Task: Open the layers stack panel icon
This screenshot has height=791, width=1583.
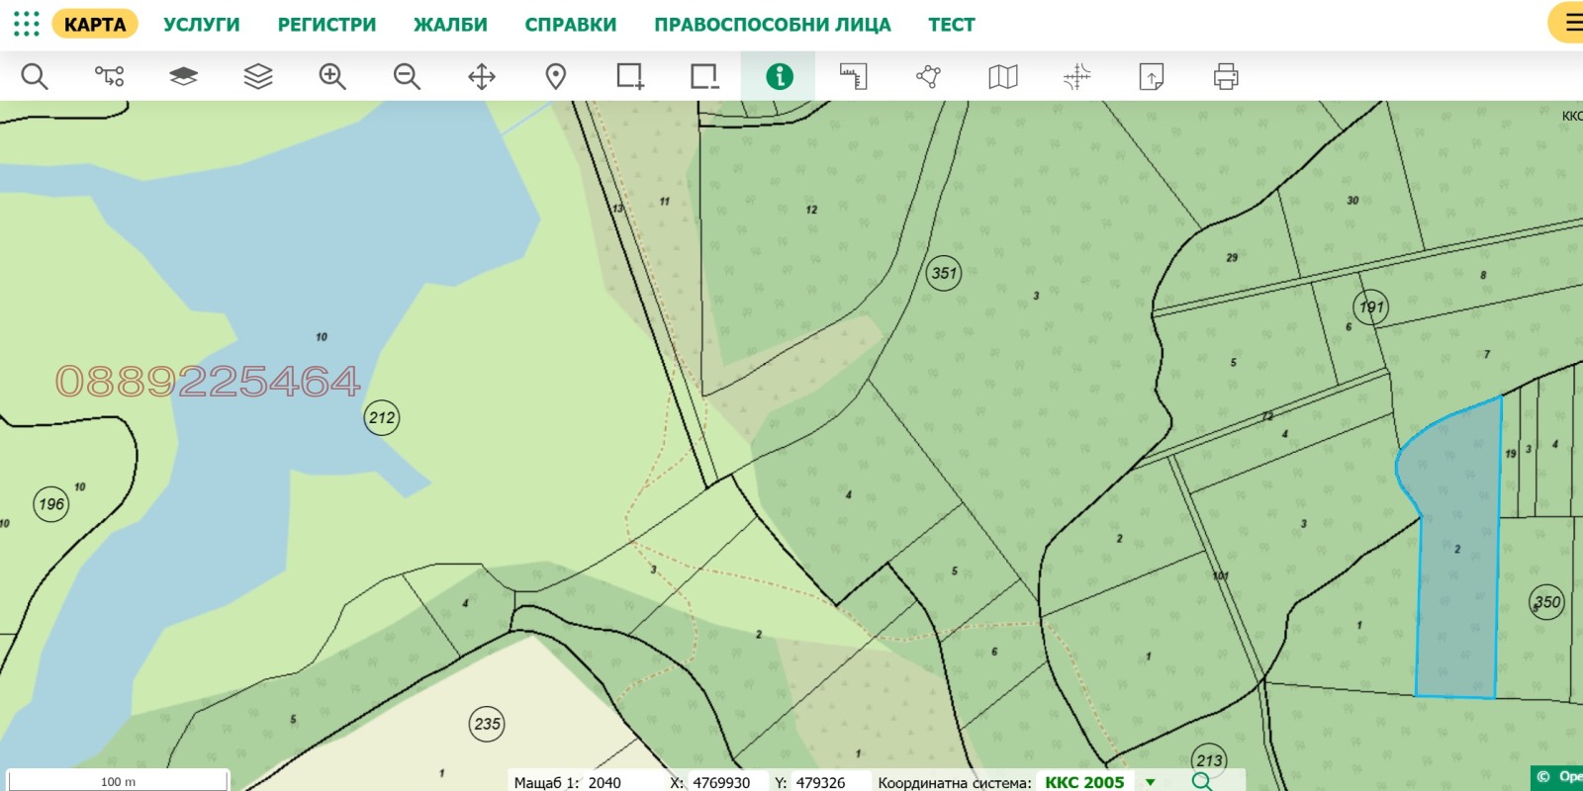Action: (257, 76)
